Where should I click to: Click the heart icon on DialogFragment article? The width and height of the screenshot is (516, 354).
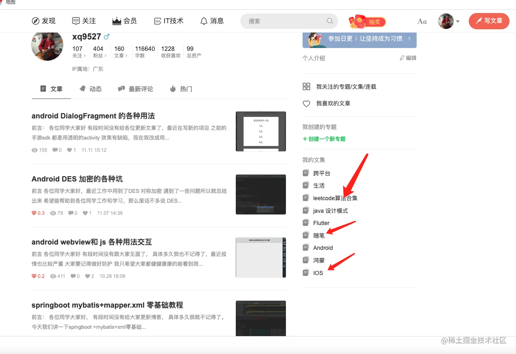70,150
